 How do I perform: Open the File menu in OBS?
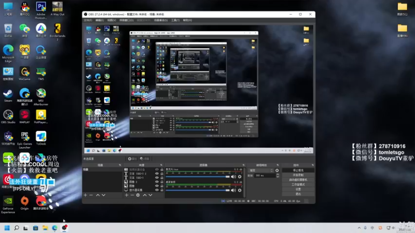pyautogui.click(x=88, y=20)
